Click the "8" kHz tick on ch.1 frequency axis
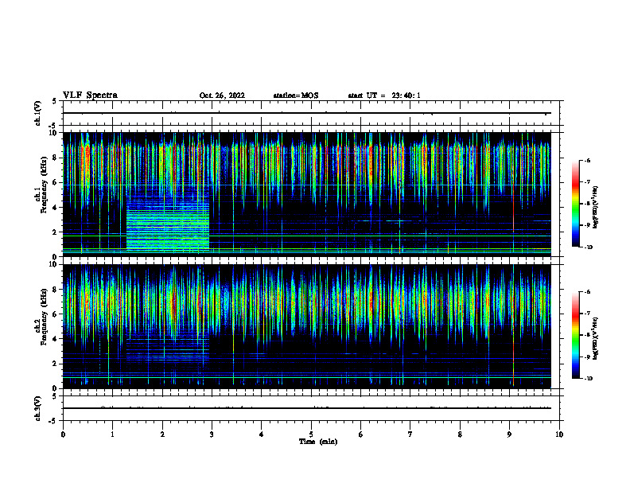The height and width of the screenshot is (487, 630). [x=55, y=158]
